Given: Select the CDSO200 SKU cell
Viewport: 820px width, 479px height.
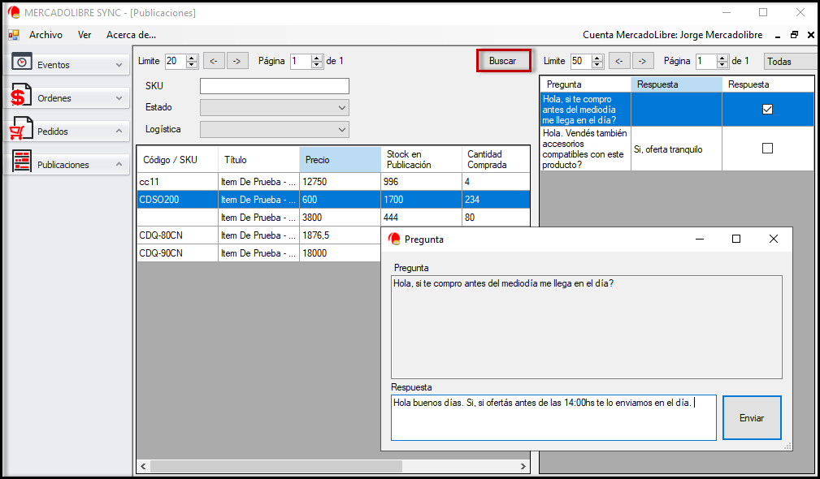Looking at the screenshot, I should point(177,200).
